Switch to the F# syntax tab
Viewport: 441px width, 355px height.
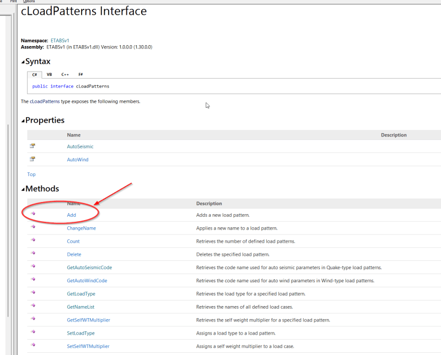80,74
